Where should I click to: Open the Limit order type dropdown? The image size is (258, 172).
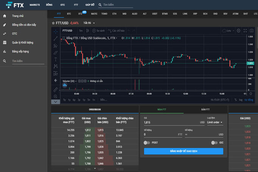pyautogui.click(x=215, y=122)
